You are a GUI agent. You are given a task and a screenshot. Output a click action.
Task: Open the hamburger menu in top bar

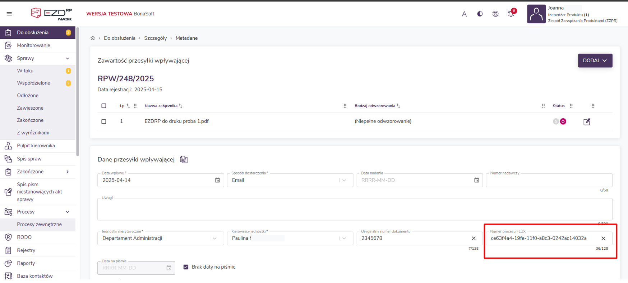[x=9, y=14]
